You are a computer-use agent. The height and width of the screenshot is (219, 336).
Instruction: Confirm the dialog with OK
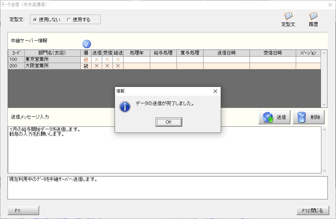169,122
